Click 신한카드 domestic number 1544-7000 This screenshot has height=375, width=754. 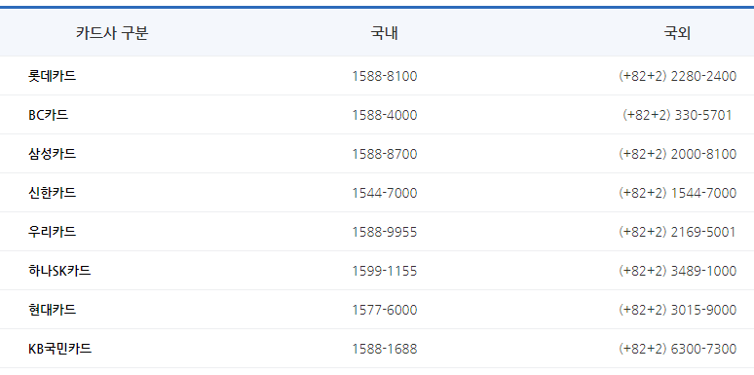[x=385, y=193]
